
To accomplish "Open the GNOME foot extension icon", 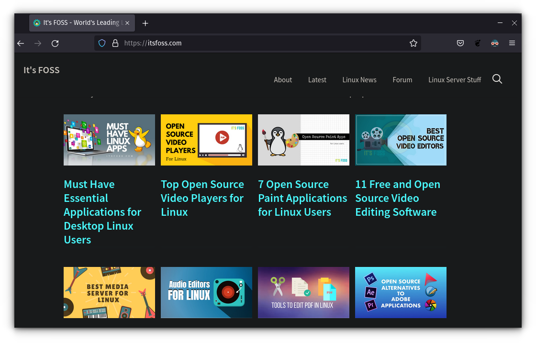I will 478,43.
